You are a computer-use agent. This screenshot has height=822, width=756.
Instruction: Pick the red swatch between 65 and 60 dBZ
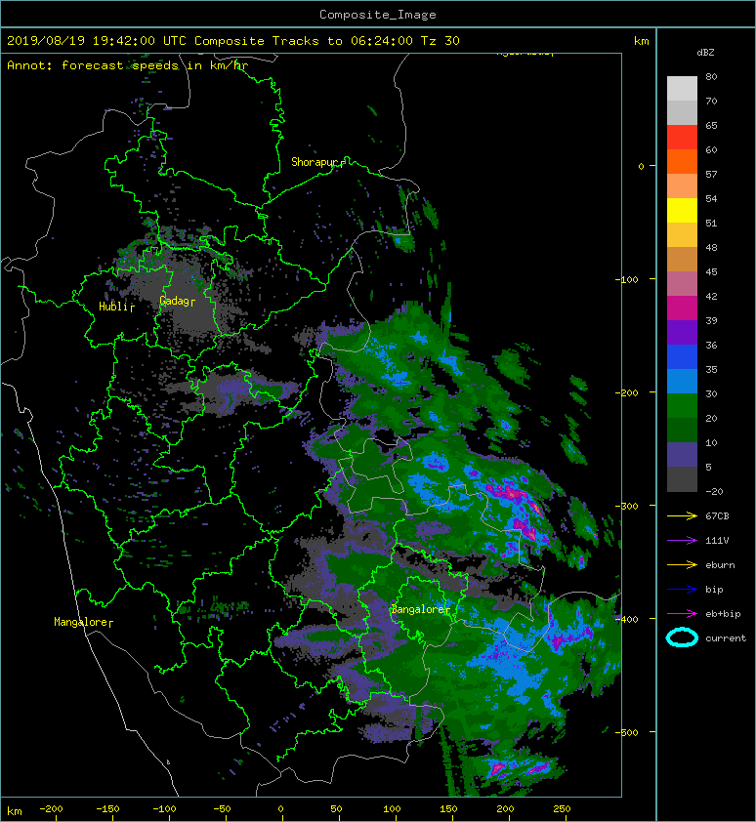(682, 138)
